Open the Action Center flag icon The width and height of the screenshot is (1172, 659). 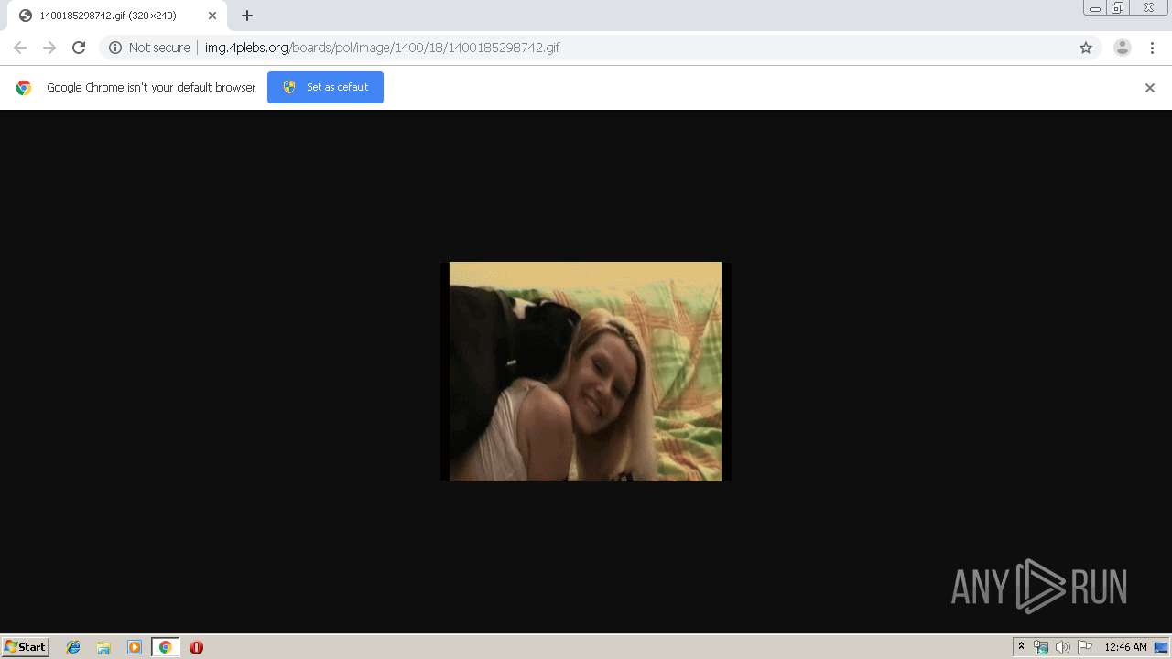(1085, 647)
